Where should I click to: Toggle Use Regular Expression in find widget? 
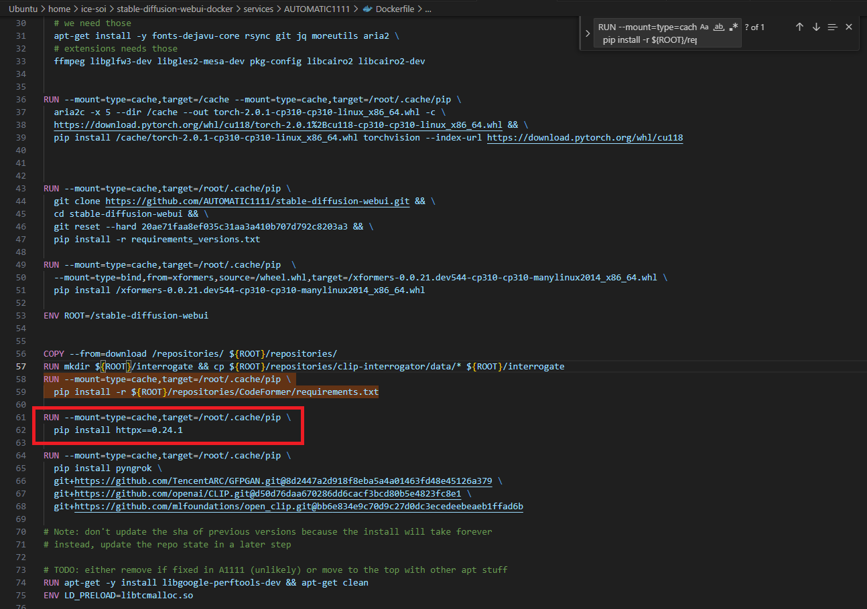[733, 27]
